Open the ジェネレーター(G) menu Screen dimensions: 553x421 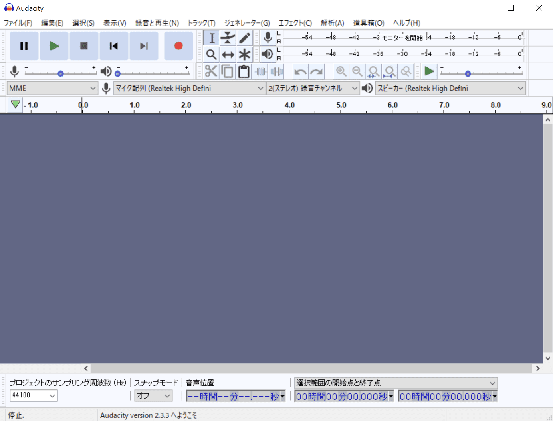pyautogui.click(x=247, y=23)
